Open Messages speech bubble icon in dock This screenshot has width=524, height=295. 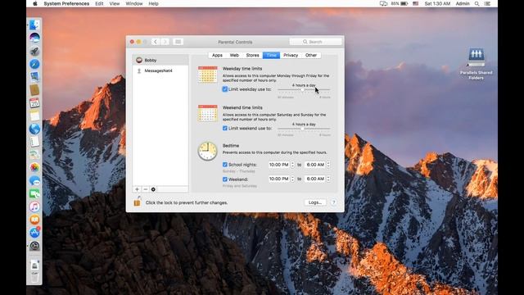pos(34,180)
